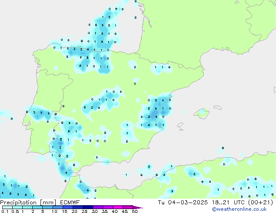Pick the 10–15 mm blue legend swatch

pyautogui.click(x=58, y=207)
